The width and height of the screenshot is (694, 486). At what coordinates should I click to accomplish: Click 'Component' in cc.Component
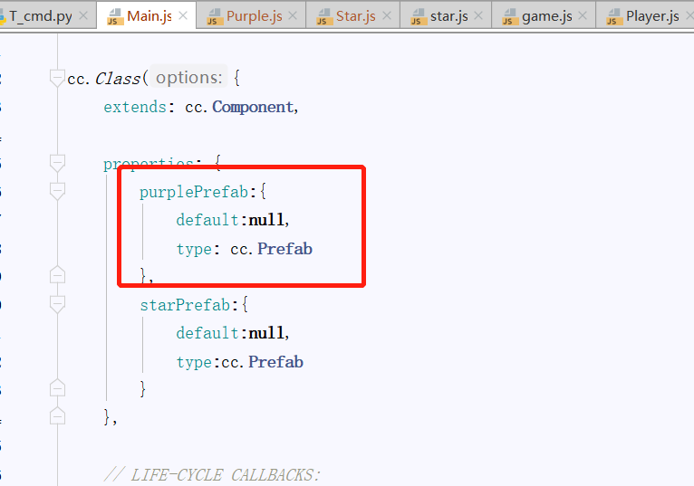pos(253,107)
